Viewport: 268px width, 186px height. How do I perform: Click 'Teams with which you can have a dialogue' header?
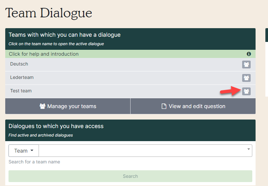tap(64, 35)
